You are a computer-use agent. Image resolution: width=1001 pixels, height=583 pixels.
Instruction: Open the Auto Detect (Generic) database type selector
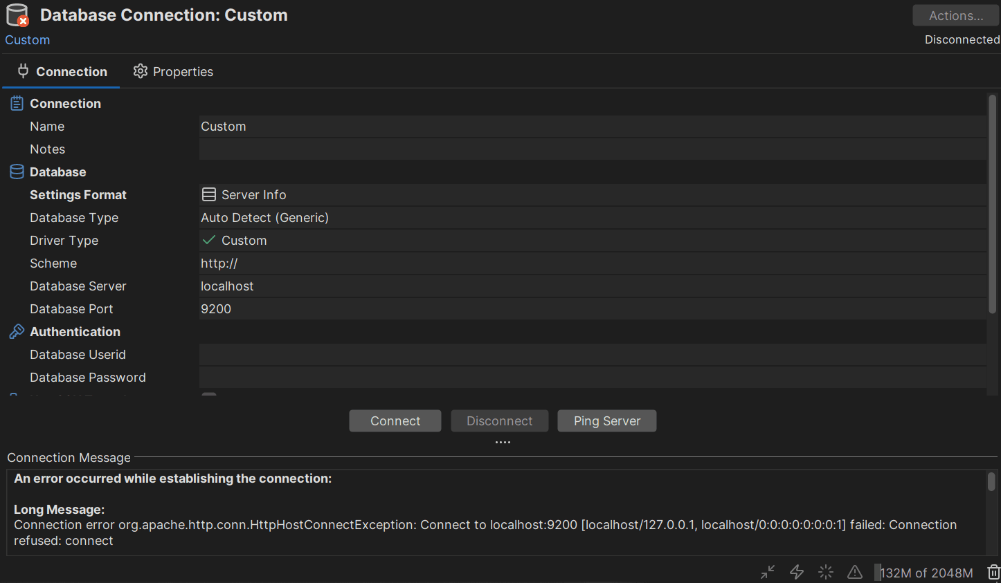coord(265,217)
